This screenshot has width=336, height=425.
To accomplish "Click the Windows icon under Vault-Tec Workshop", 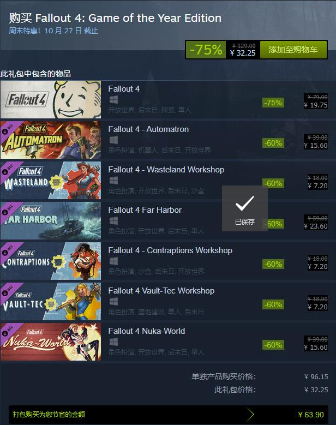I will [x=113, y=302].
